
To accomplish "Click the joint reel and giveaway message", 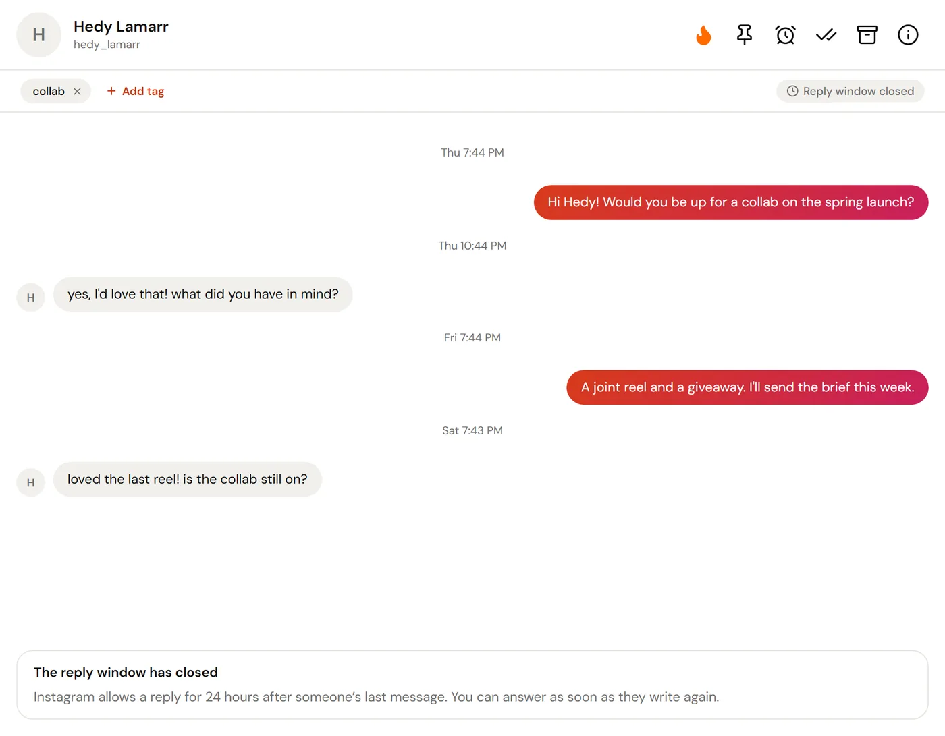I will [x=747, y=387].
